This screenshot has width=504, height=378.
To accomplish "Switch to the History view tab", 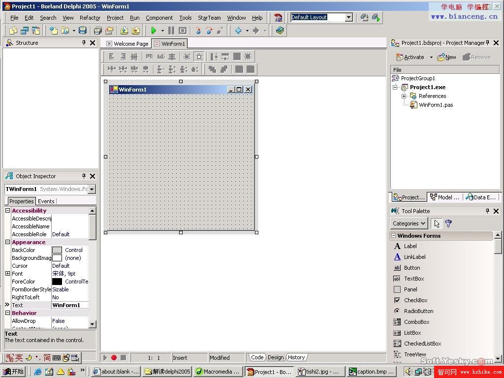I will (x=296, y=357).
